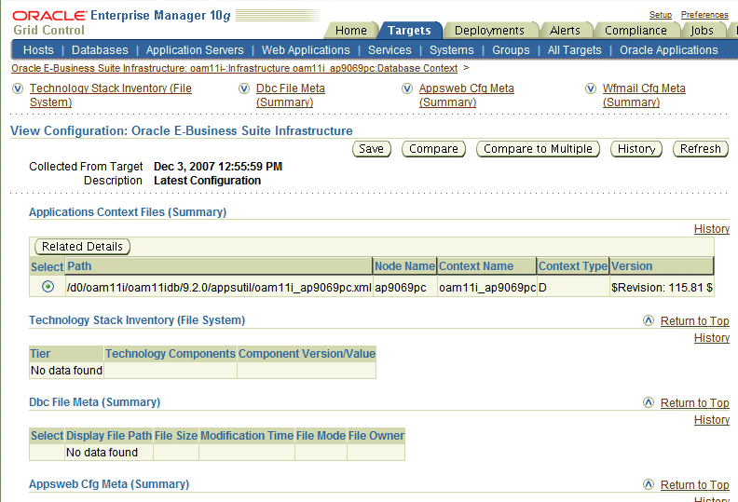The image size is (738, 502).
Task: Open History link for Applications Context Files
Action: click(712, 229)
